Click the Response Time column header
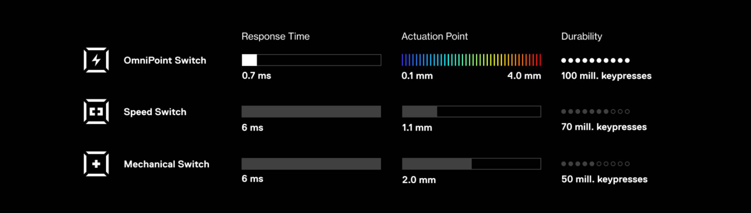Image resolution: width=751 pixels, height=213 pixels. pos(275,36)
